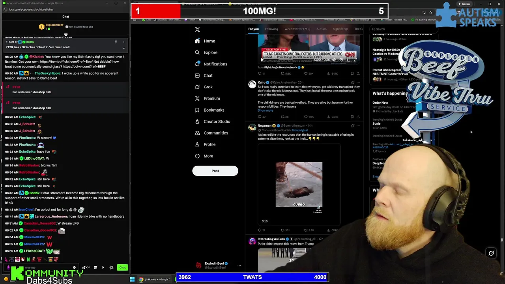Click Grok explain icon on Kairo post
The image size is (505, 284).
[353, 82]
